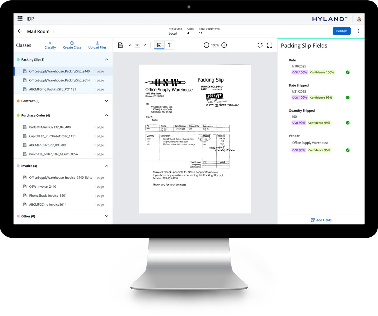The height and width of the screenshot is (316, 378).
Task: Rotate the document with rotate icon
Action: point(260,45)
